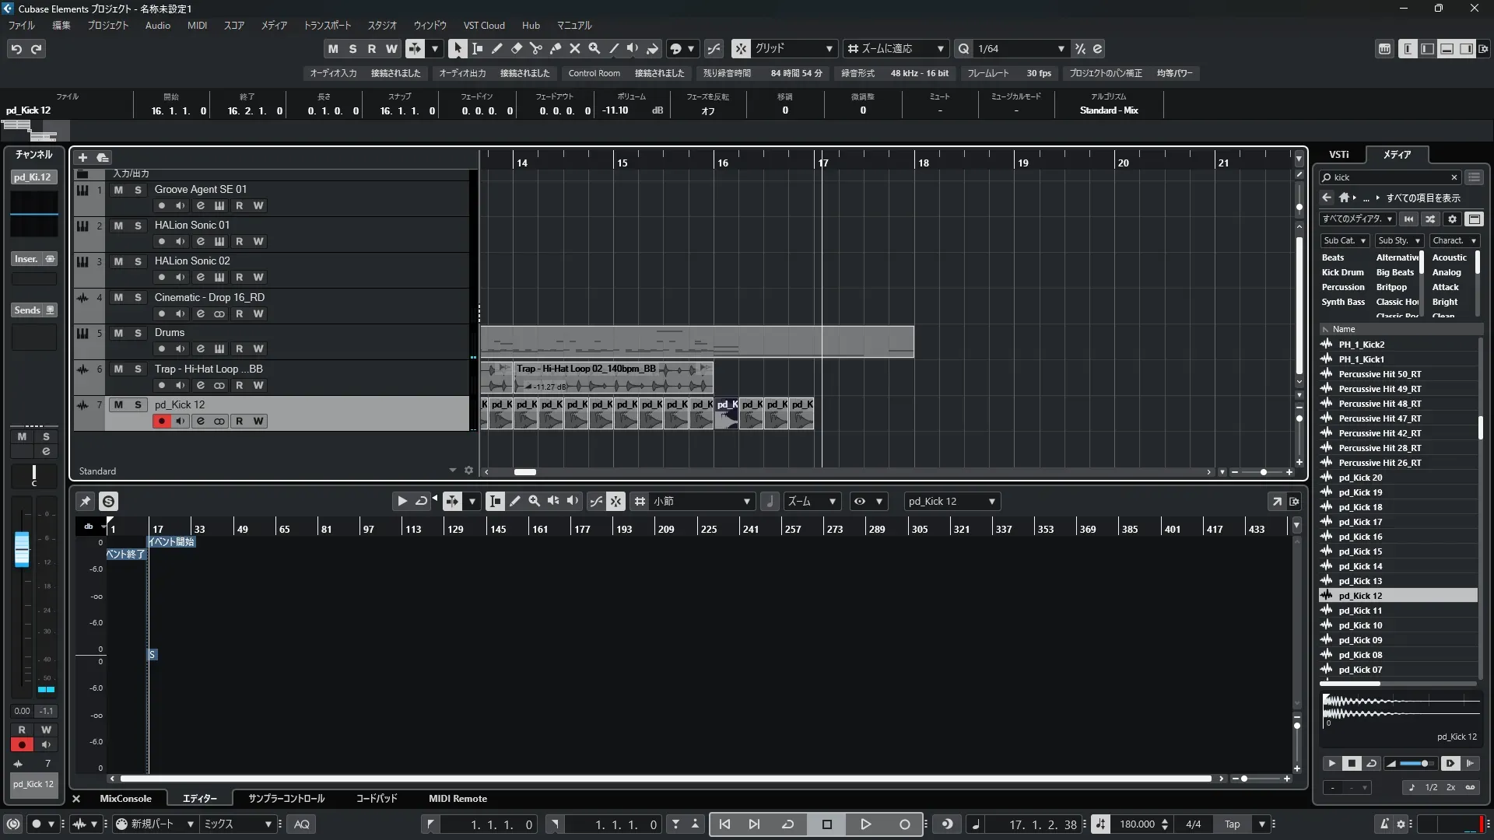Image resolution: width=1494 pixels, height=840 pixels.
Task: Switch to the MixConsole tab
Action: point(125,799)
